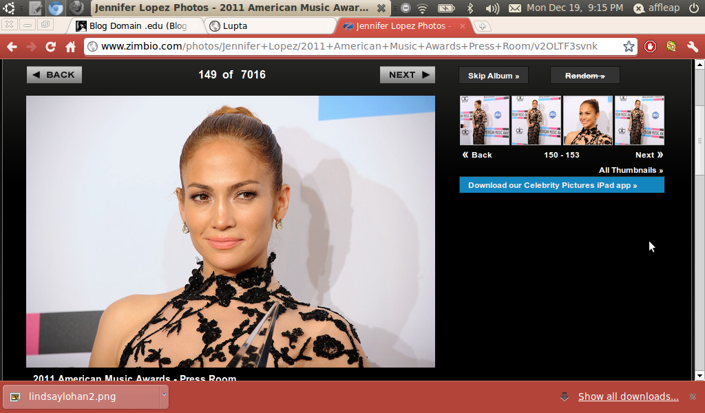Image resolution: width=705 pixels, height=413 pixels.
Task: Click the gallery NEXT button
Action: coord(408,74)
